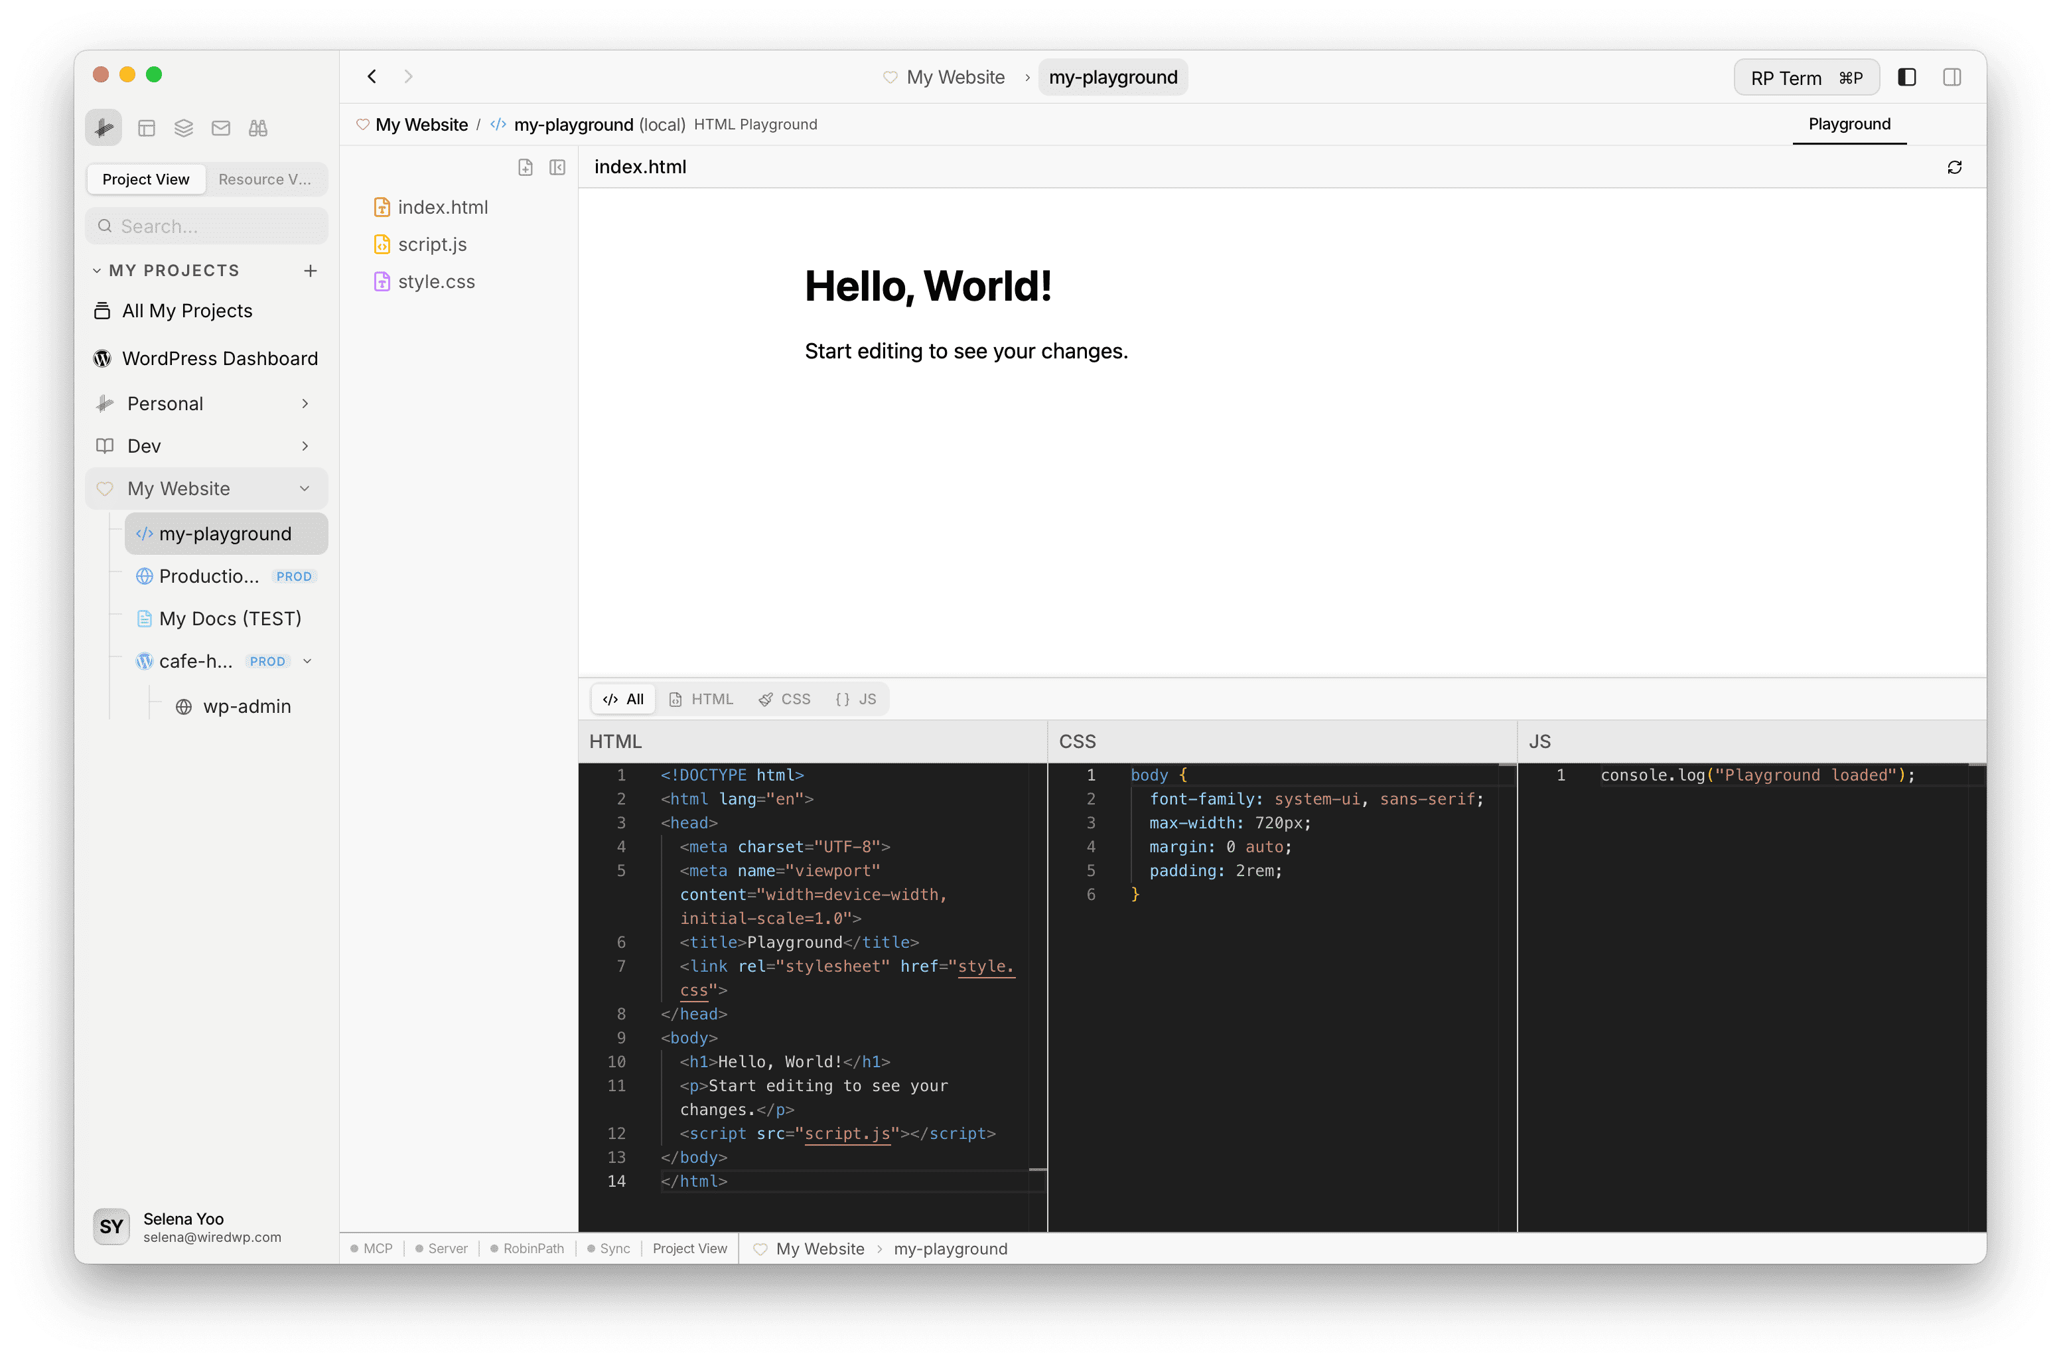Show All code panes tab
This screenshot has width=2061, height=1362.
[623, 698]
